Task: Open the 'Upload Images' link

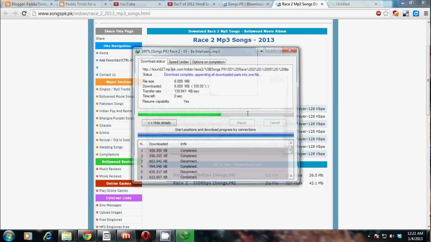Action: coord(111,213)
